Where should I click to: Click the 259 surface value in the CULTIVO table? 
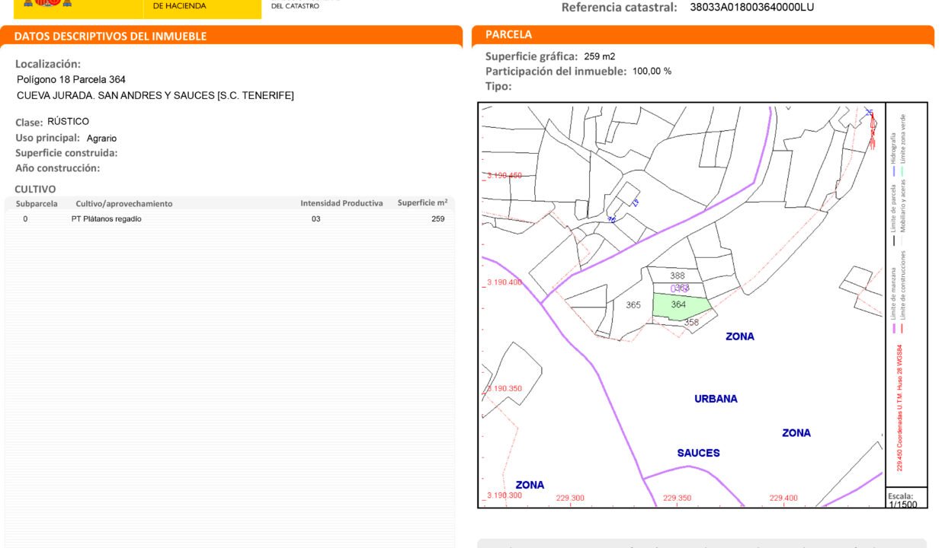pos(437,219)
